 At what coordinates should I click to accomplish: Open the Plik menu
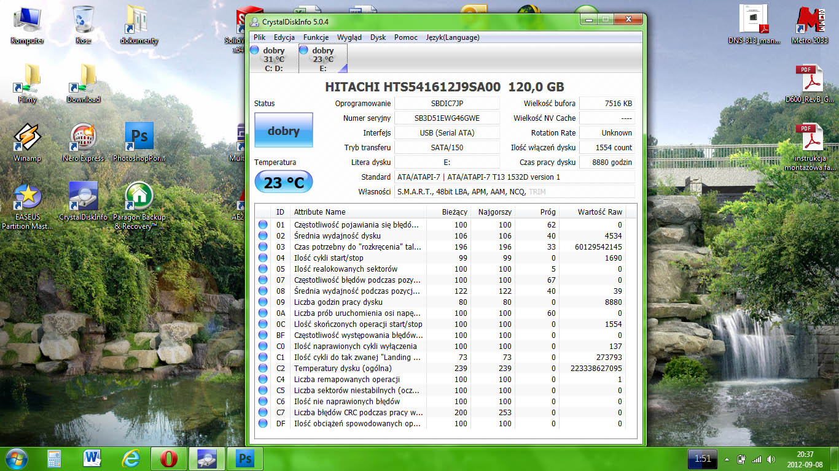(259, 37)
